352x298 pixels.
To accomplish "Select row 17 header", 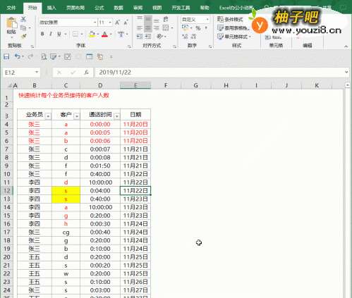I will (x=7, y=232).
